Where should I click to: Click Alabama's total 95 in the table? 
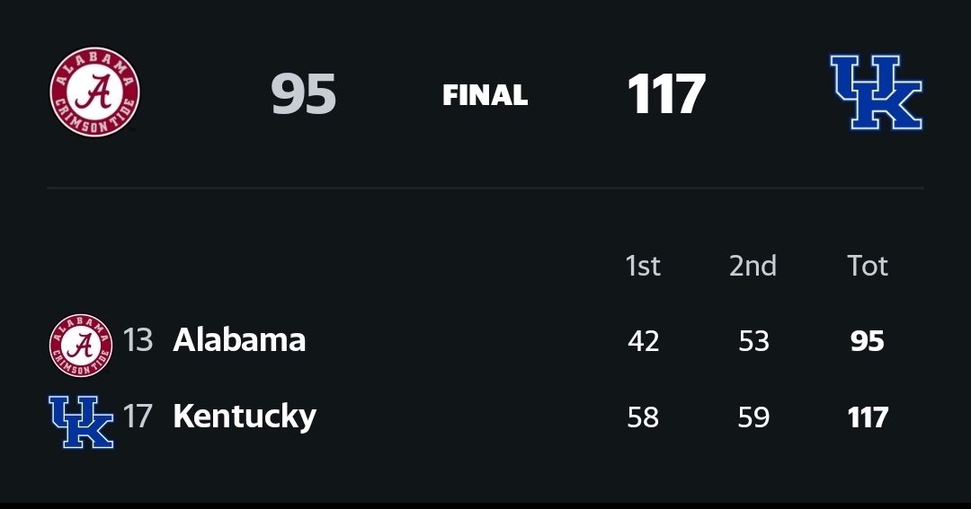pos(868,341)
